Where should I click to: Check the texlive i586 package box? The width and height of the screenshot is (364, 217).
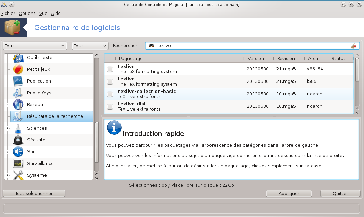tap(110, 81)
